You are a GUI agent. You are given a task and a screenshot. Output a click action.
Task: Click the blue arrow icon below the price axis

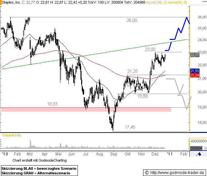click(x=199, y=154)
